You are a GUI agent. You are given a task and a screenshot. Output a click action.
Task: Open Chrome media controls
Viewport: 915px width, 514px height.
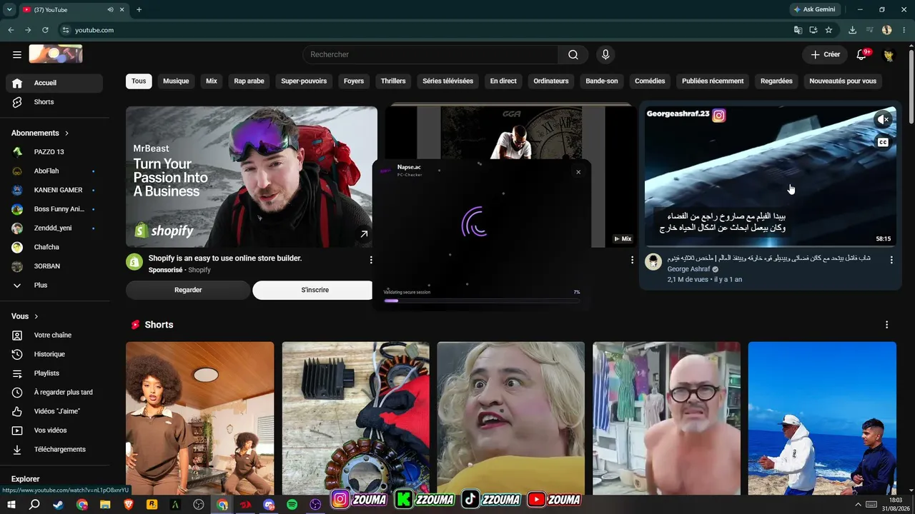(x=870, y=30)
